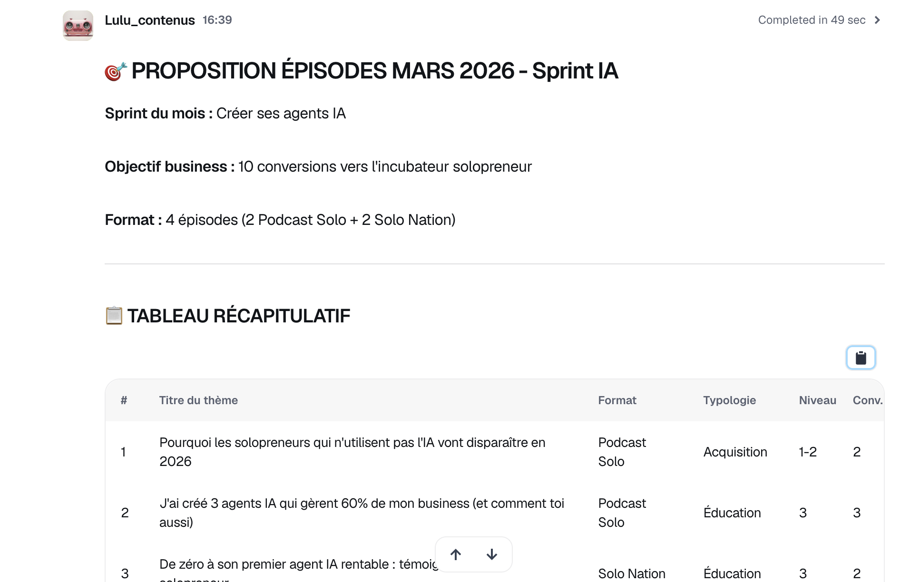
Task: Click the Lulu_contenus robot avatar
Action: [x=78, y=26]
